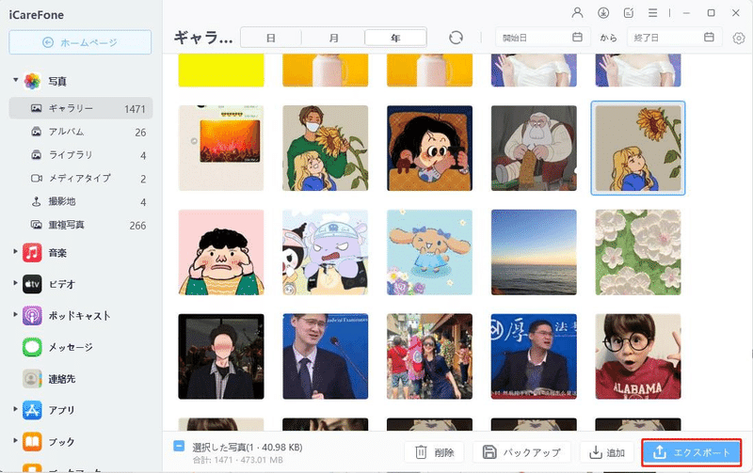Select ライブラリ in sidebar
The height and width of the screenshot is (473, 753).
pos(81,155)
